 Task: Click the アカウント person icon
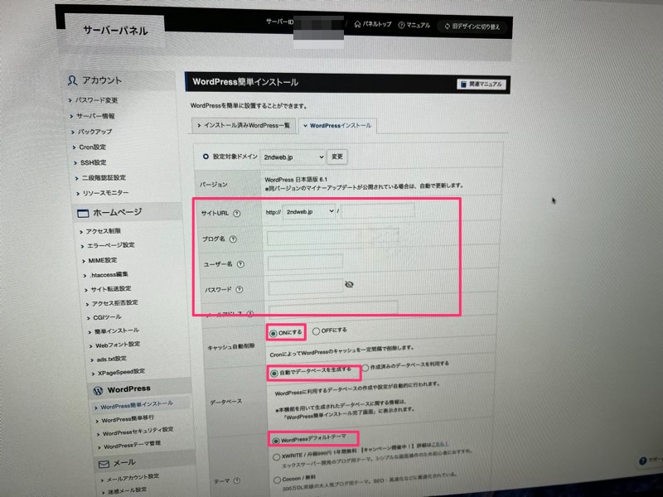(72, 80)
